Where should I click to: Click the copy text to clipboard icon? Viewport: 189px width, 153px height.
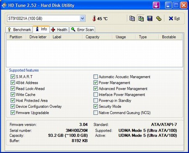click(132, 18)
